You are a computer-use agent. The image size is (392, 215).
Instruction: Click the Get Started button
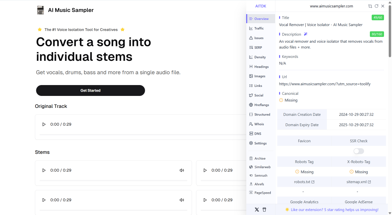click(x=90, y=90)
